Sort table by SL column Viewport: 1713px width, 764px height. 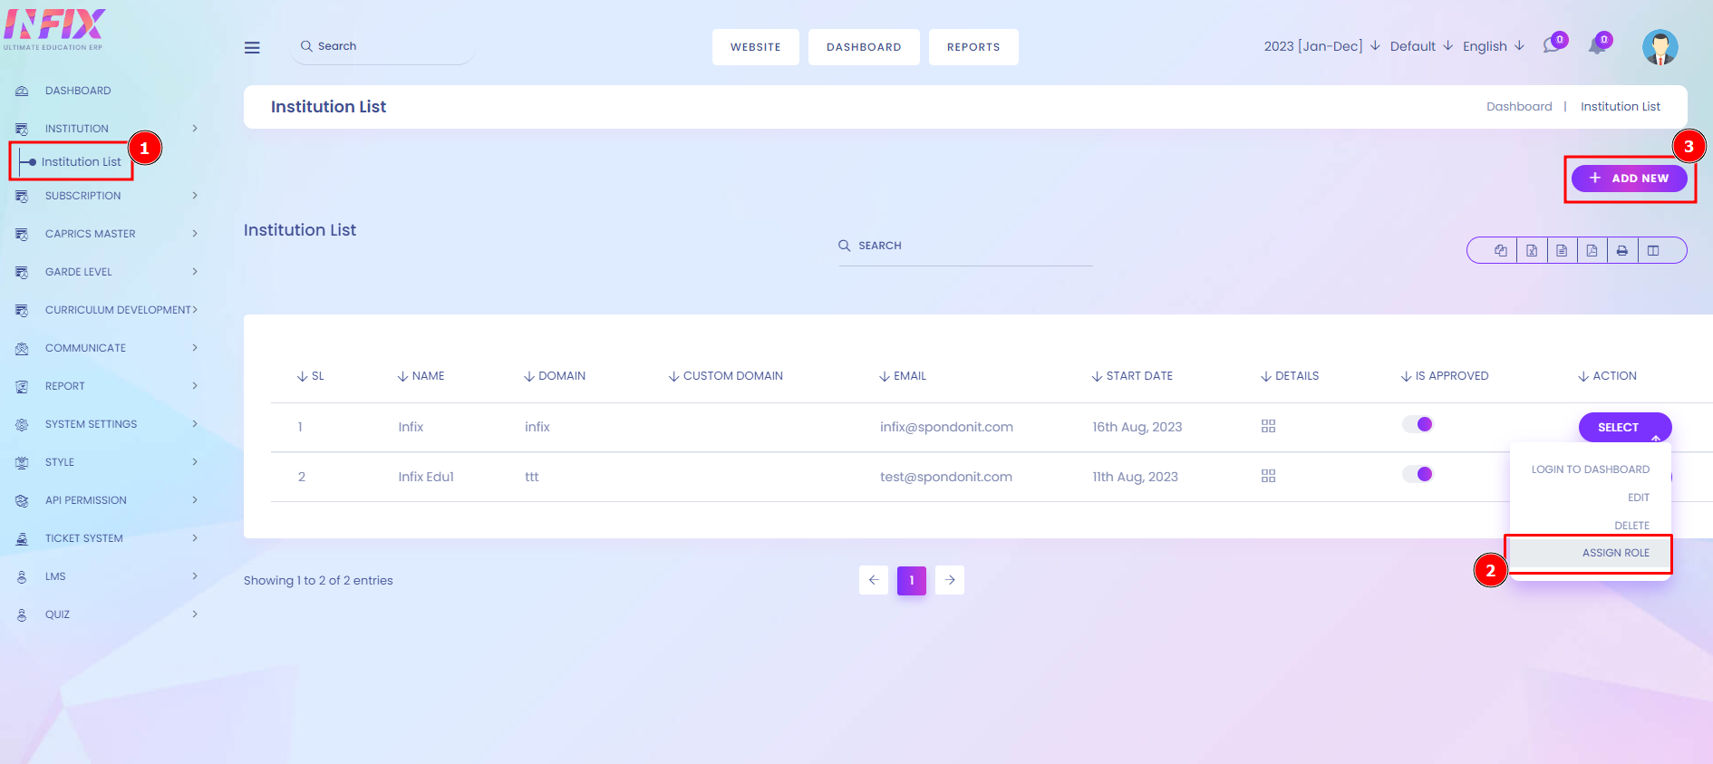[310, 376]
